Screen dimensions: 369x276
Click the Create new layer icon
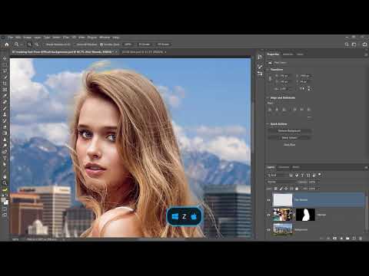[354, 238]
